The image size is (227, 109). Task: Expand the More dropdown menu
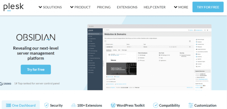pyautogui.click(x=181, y=7)
